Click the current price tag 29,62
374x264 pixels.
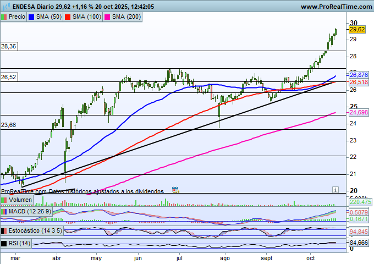point(357,30)
